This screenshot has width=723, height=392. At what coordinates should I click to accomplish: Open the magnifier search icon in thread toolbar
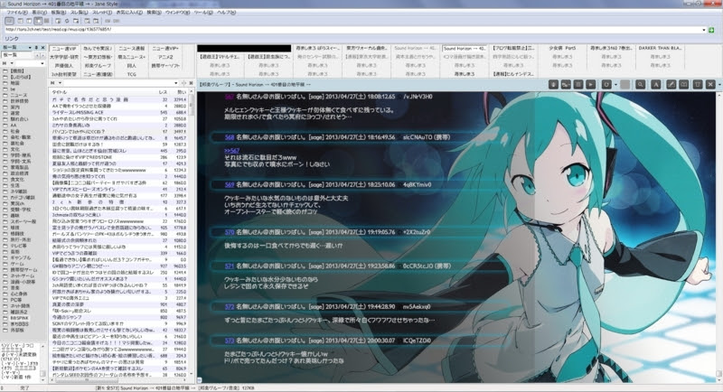click(640, 85)
